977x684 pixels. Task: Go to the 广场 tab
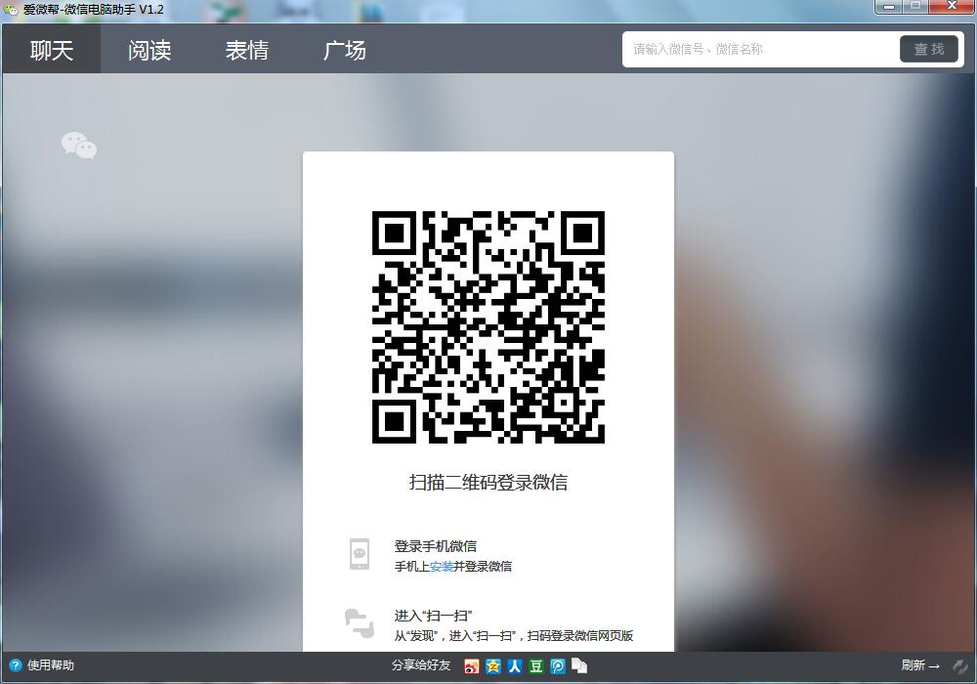pos(345,50)
